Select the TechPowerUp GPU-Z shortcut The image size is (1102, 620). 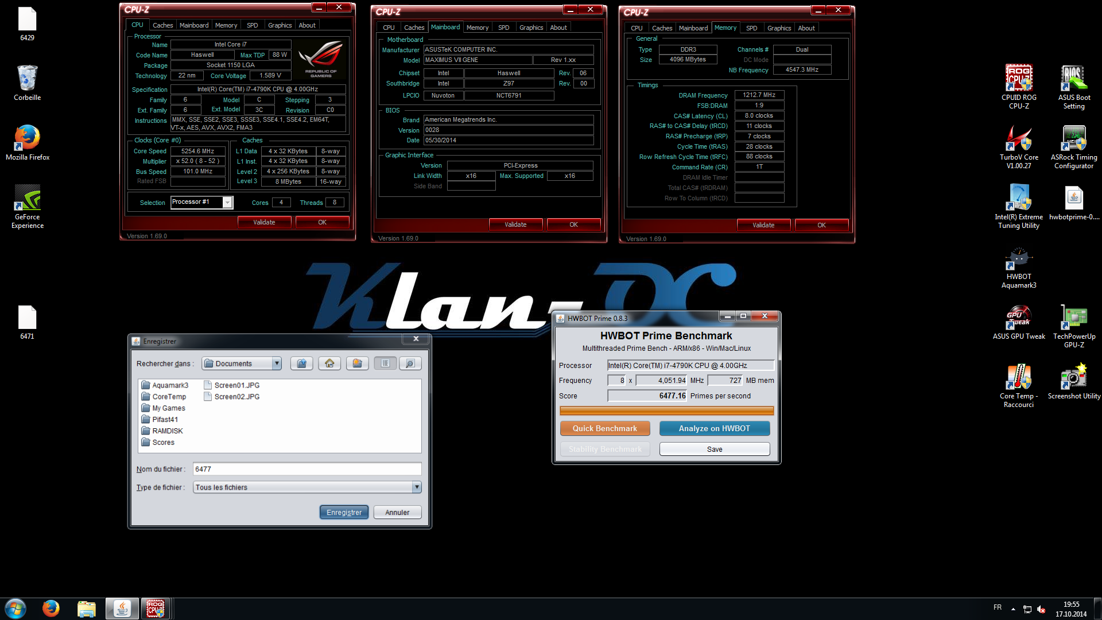pos(1074,326)
